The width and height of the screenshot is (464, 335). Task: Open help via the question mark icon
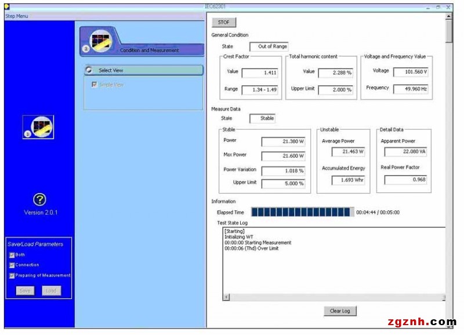tap(39, 199)
